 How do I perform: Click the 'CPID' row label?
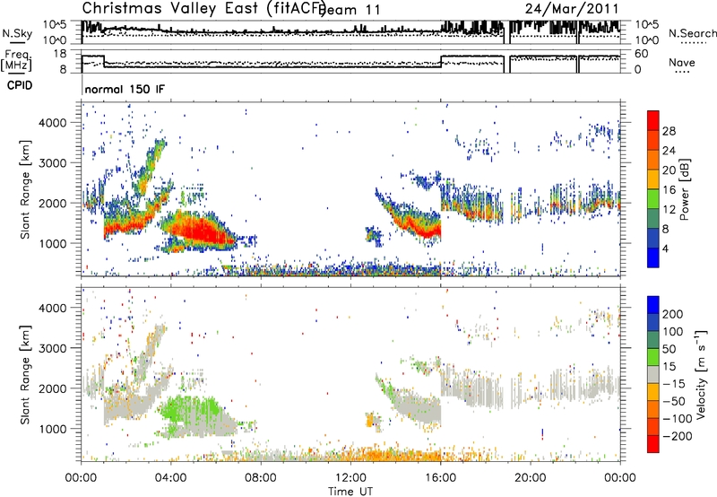20,85
